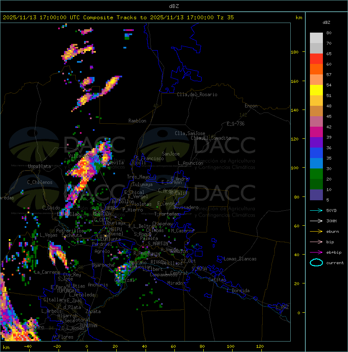Click the 'C_Guido' map label

(51, 208)
